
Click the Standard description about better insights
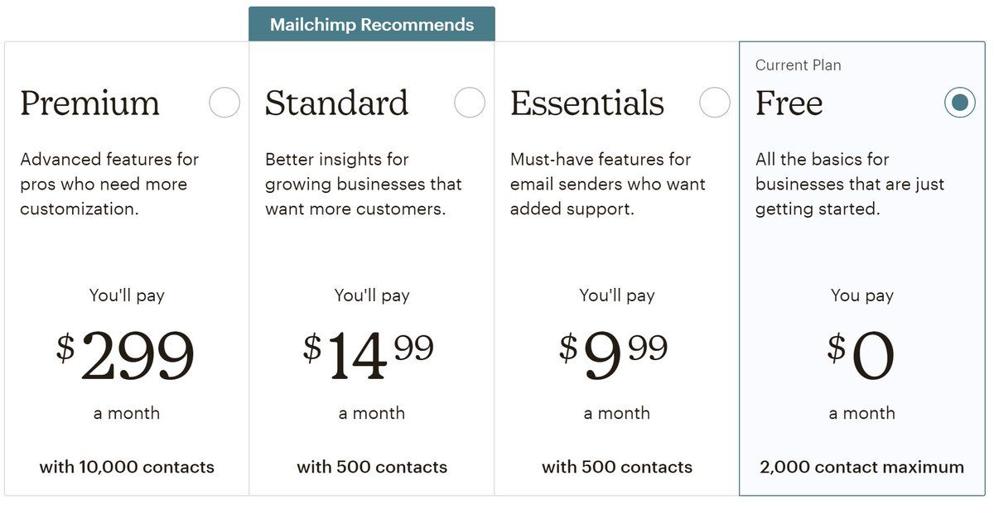coord(363,184)
